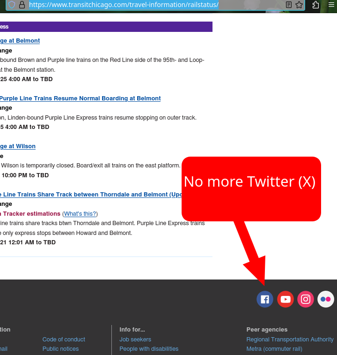Follow the 'Job seekers' link
The image size is (337, 355).
pyautogui.click(x=135, y=340)
